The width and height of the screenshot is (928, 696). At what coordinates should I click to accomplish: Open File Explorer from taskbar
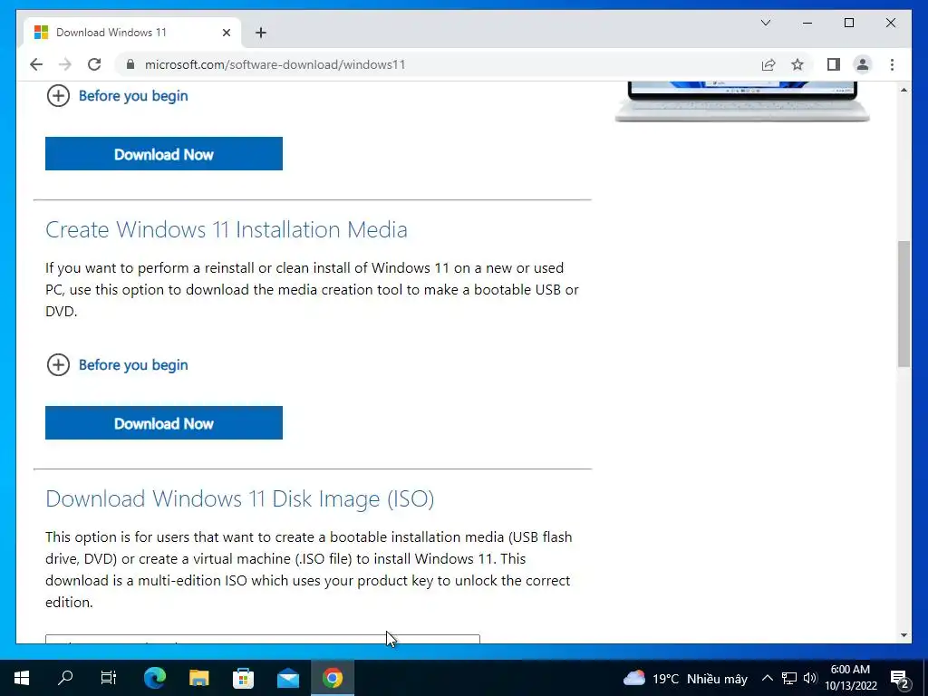[198, 678]
